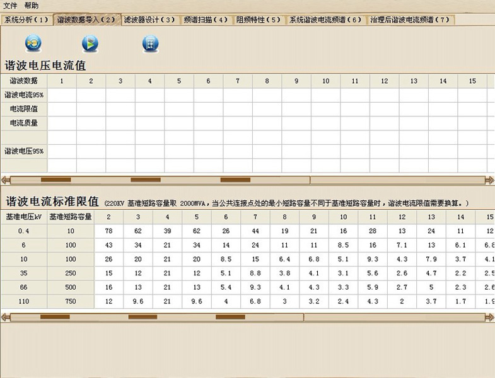Screen dimensions: 495x378
Task: Click the blue play arrow icon
Action: pyautogui.click(x=90, y=43)
